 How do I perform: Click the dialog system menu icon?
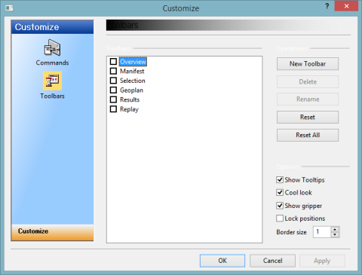coord(9,8)
